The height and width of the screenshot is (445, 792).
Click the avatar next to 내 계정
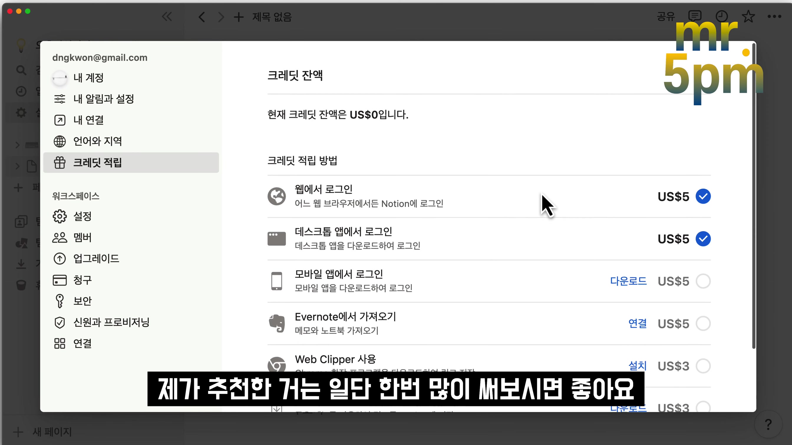pyautogui.click(x=60, y=78)
